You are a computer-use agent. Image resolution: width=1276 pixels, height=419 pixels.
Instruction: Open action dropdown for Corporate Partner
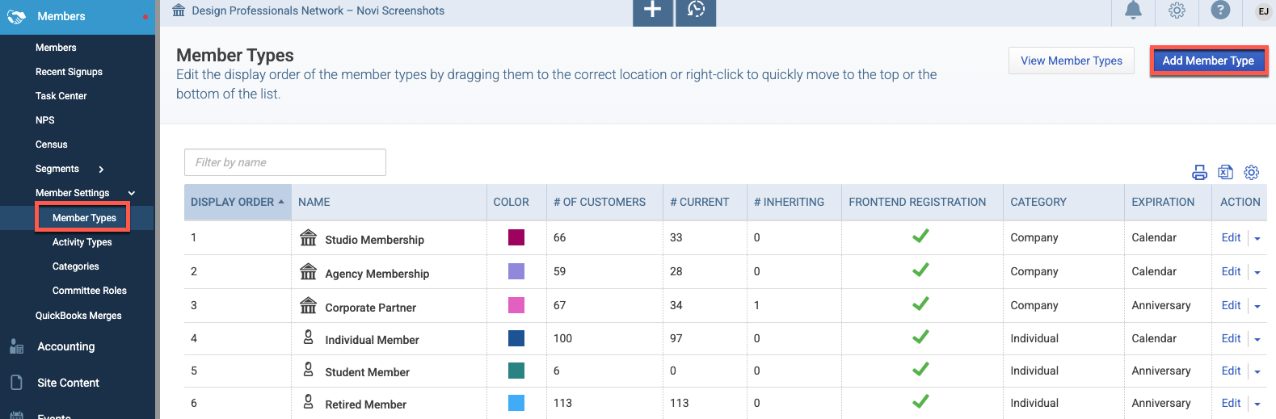[x=1257, y=307]
